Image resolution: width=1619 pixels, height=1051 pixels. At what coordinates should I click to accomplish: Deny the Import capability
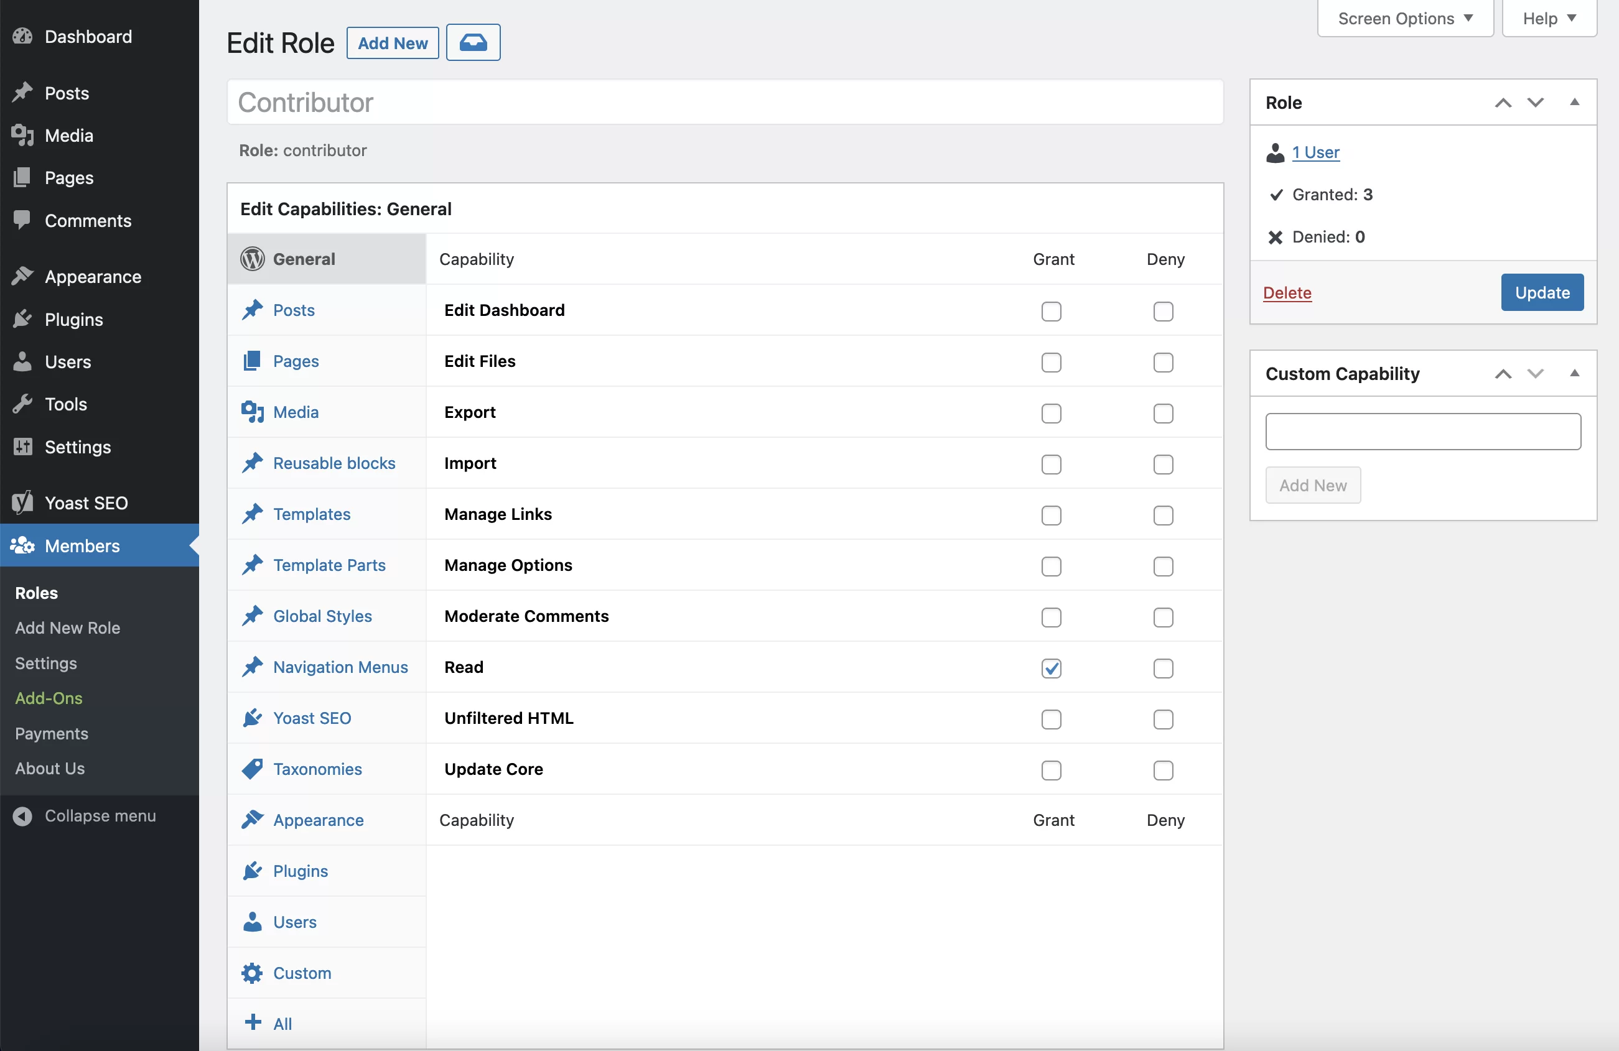(x=1164, y=465)
